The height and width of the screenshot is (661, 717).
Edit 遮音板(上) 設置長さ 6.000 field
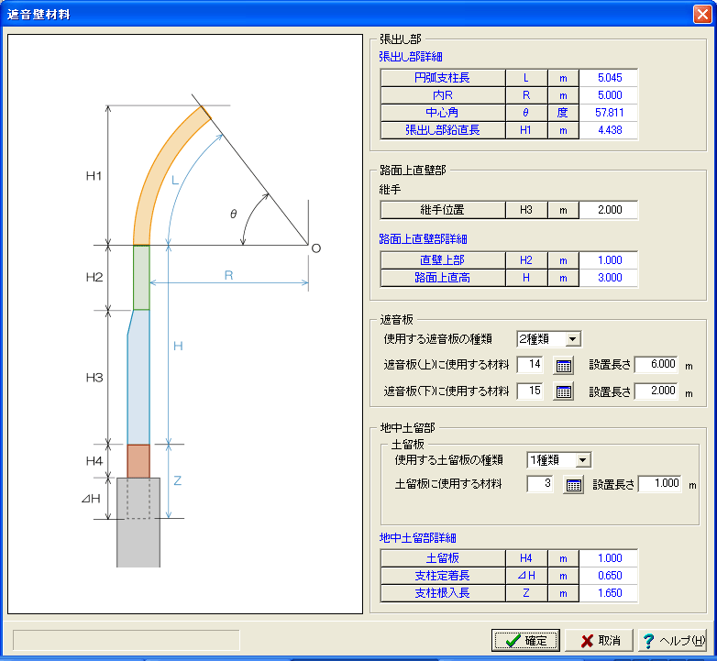tap(656, 364)
